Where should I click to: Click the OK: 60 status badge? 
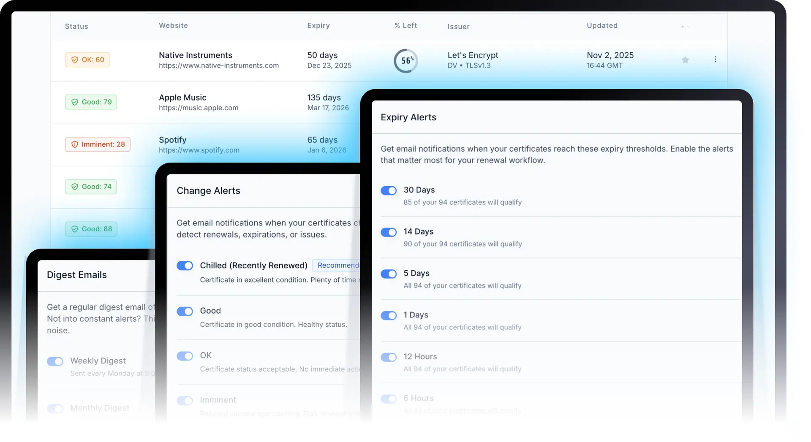pyautogui.click(x=87, y=60)
